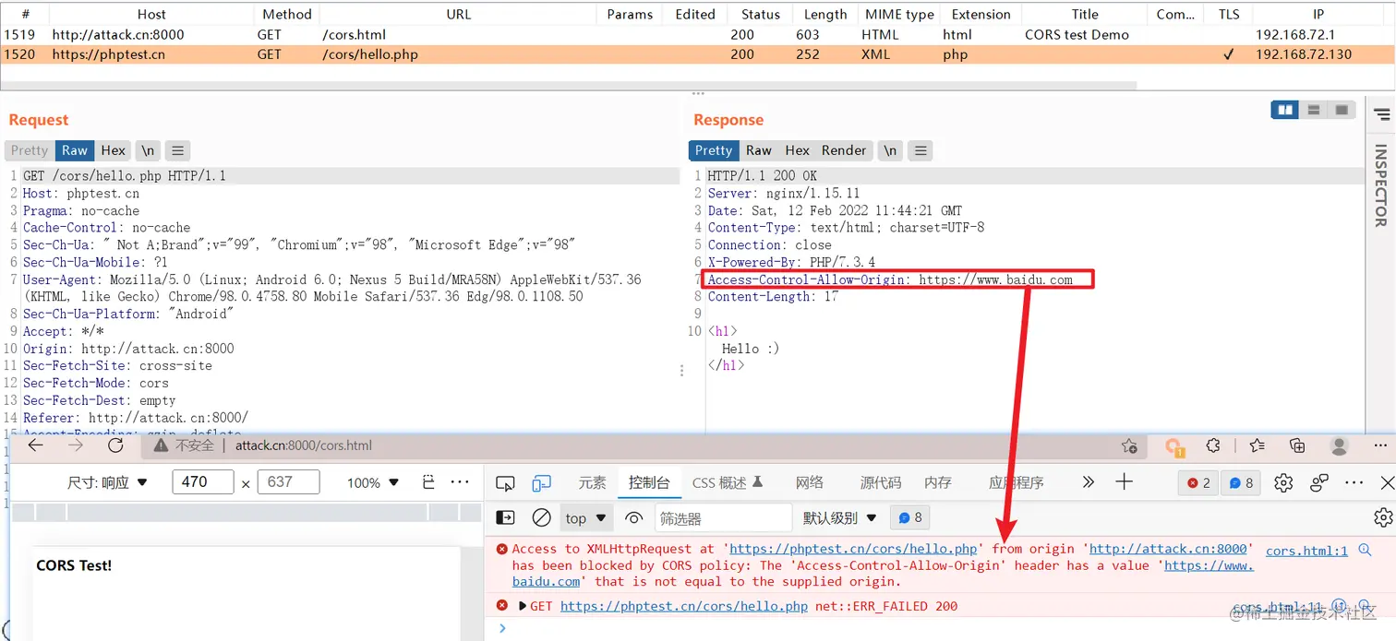This screenshot has width=1396, height=641.
Task: Switch Response view to Raw
Action: pos(759,150)
